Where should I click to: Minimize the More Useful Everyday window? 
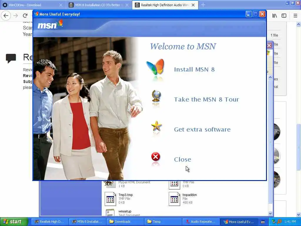tap(249, 14)
